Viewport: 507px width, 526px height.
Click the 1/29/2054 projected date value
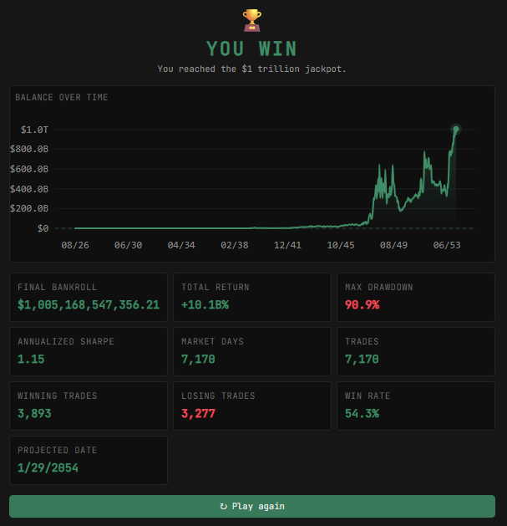click(48, 467)
